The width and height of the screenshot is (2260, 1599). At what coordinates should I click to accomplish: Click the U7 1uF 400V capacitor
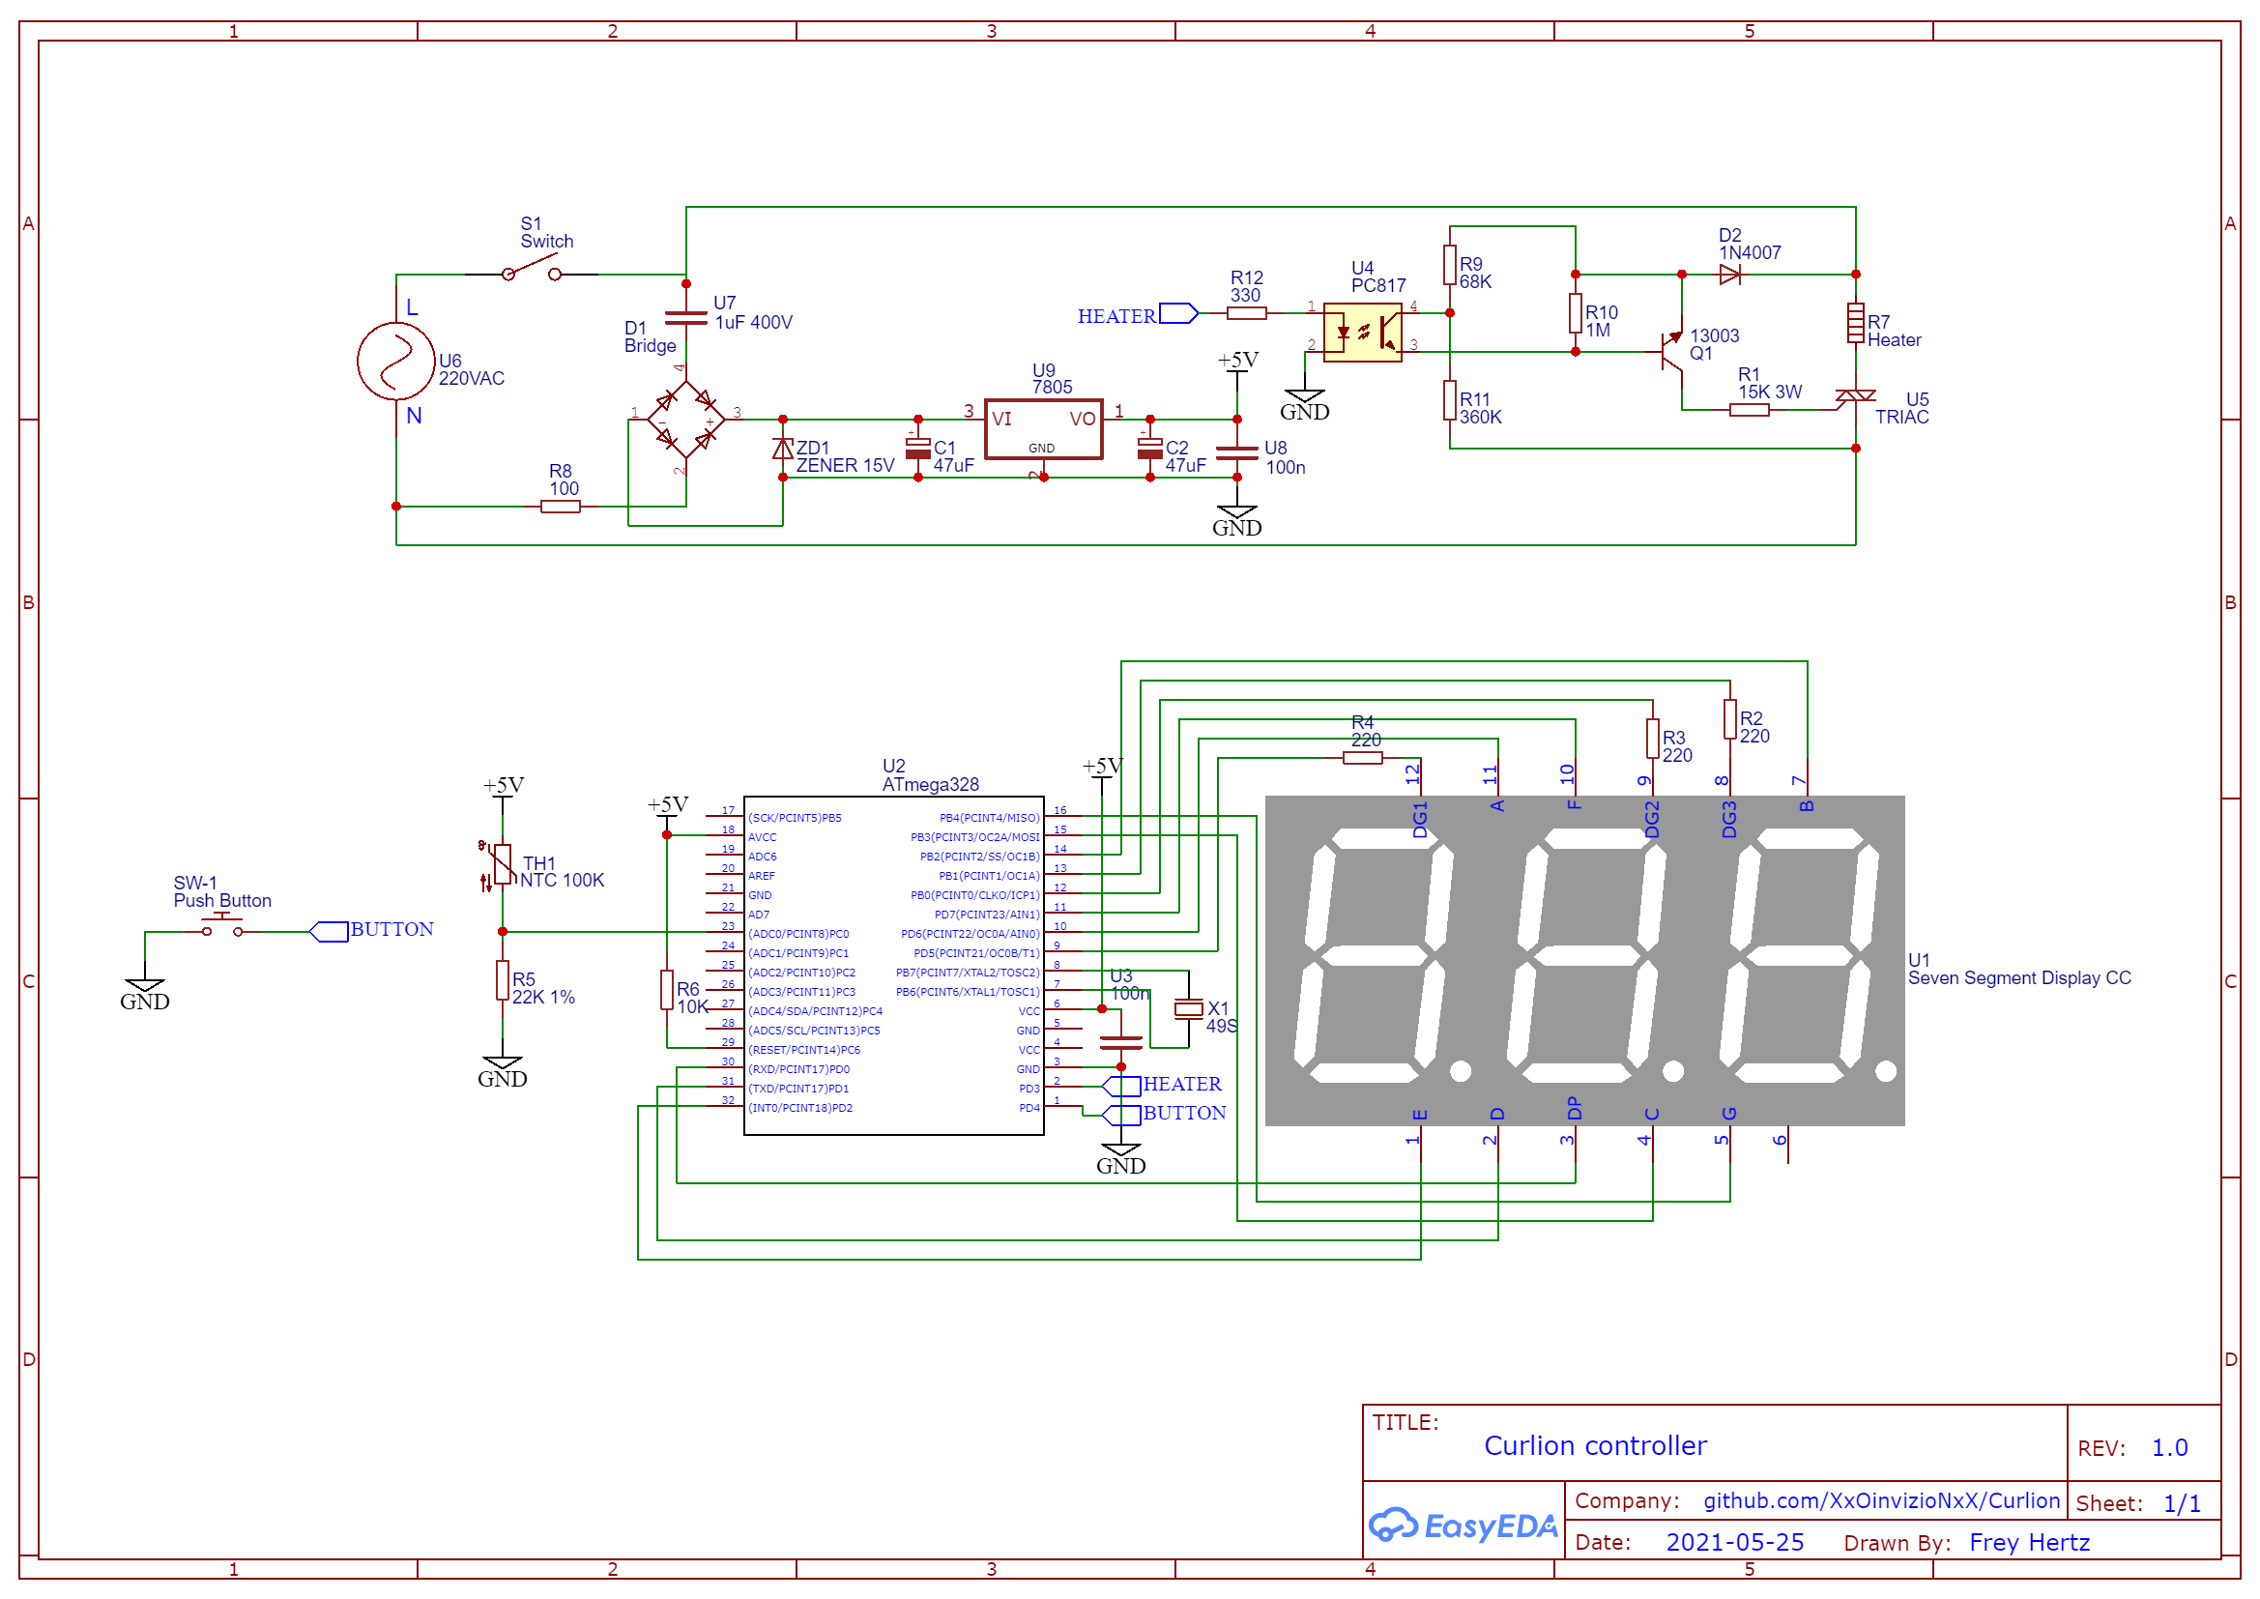click(x=686, y=318)
